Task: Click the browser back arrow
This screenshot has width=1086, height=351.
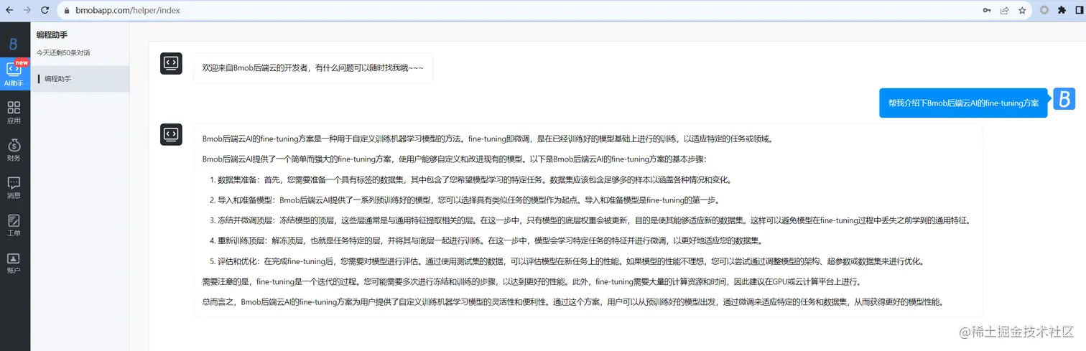Action: 9,11
